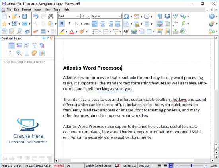Click the Insert hyperlink globe icon
Screen dimensions: 219x168
pos(134,31)
